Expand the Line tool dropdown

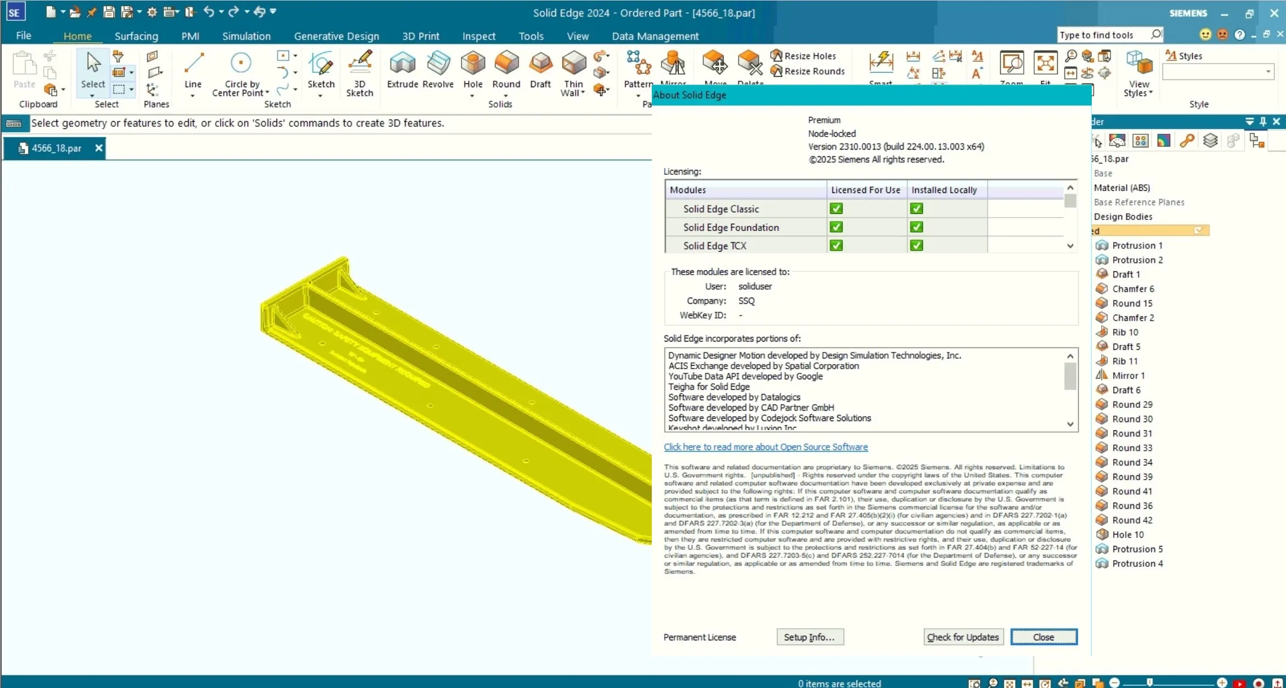pos(193,96)
